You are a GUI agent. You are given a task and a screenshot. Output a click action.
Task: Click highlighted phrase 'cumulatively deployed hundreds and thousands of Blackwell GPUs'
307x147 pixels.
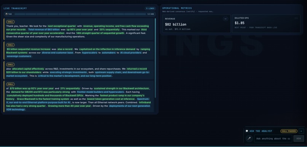[45, 95]
